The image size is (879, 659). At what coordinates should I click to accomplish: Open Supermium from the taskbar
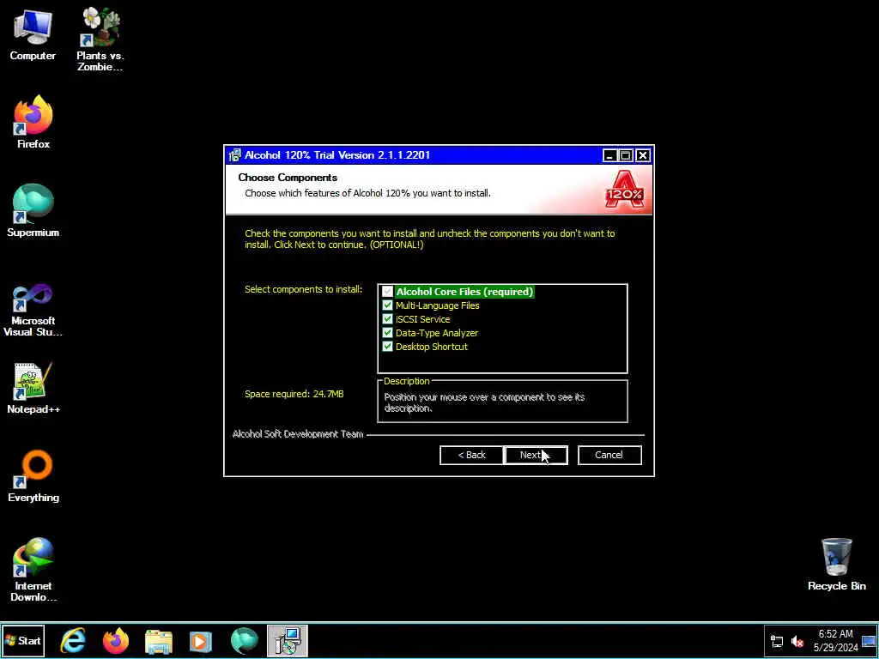click(245, 641)
